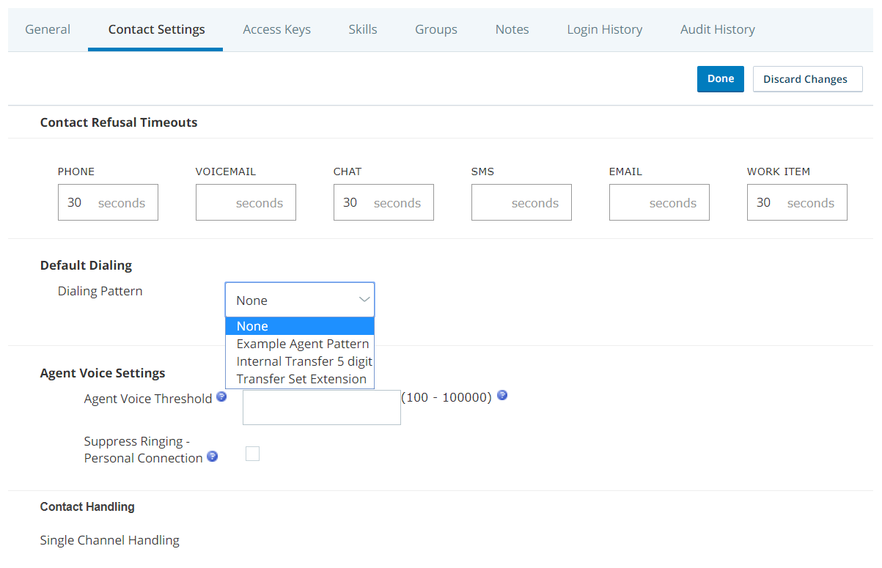Click the Contact Refusal Timeouts heading
882x568 pixels.
(x=119, y=122)
